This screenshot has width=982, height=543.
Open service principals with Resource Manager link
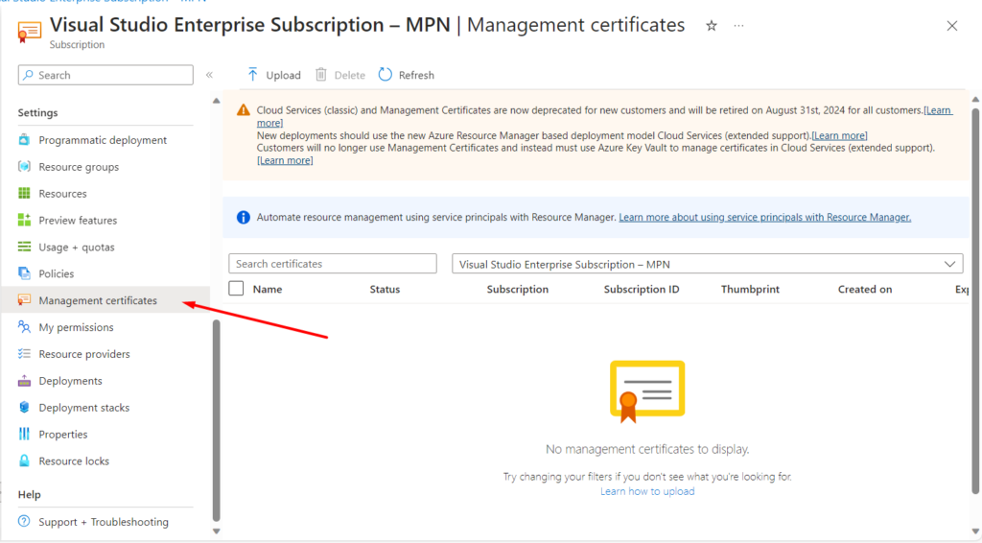764,218
